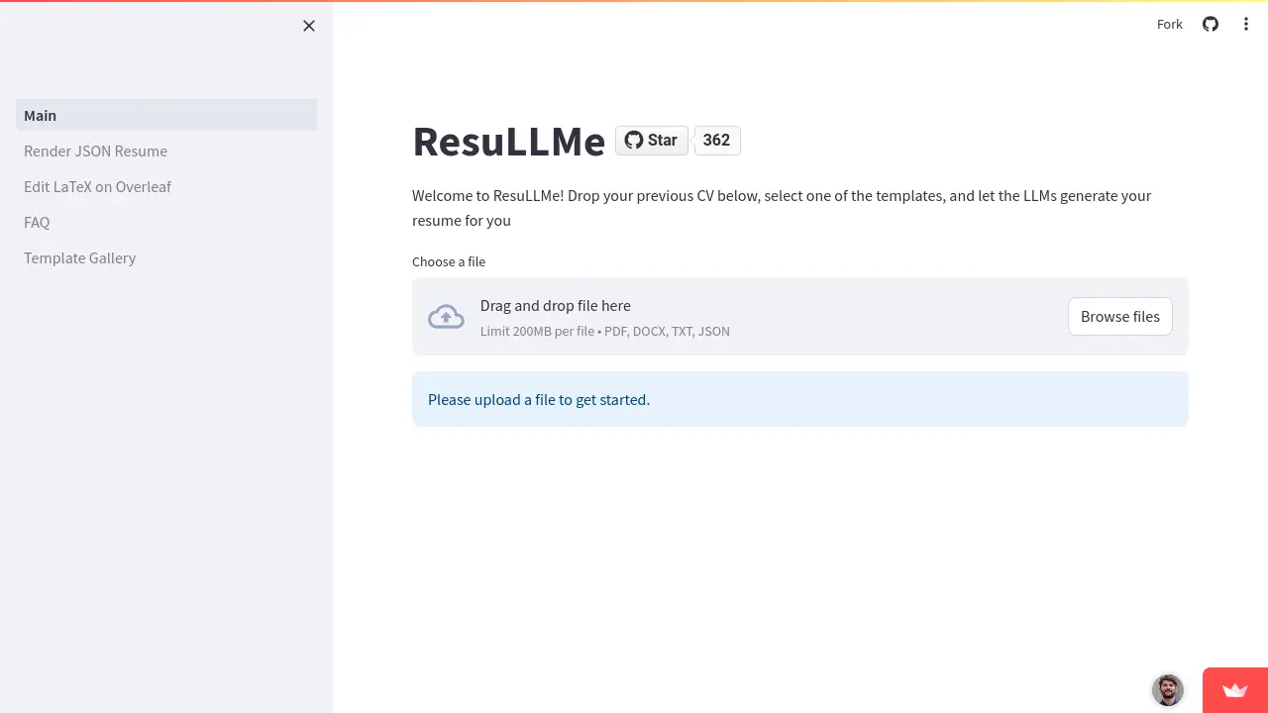Screen dimensions: 1268x713
Task: Click the drag and drop file area
Action: (800, 317)
